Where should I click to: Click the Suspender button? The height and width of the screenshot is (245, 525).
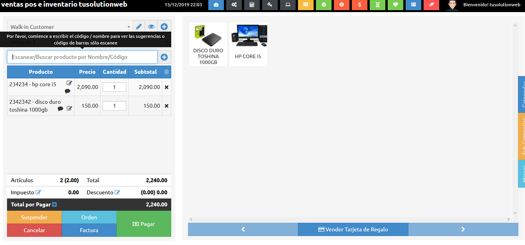[34, 217]
